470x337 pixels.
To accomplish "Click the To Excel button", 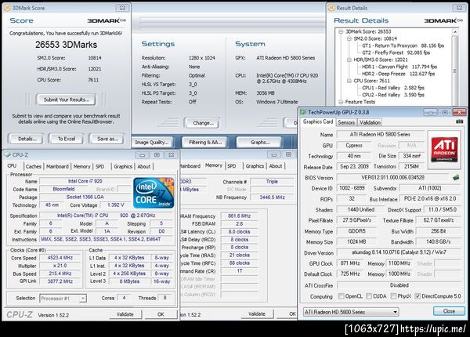I will point(67,139).
